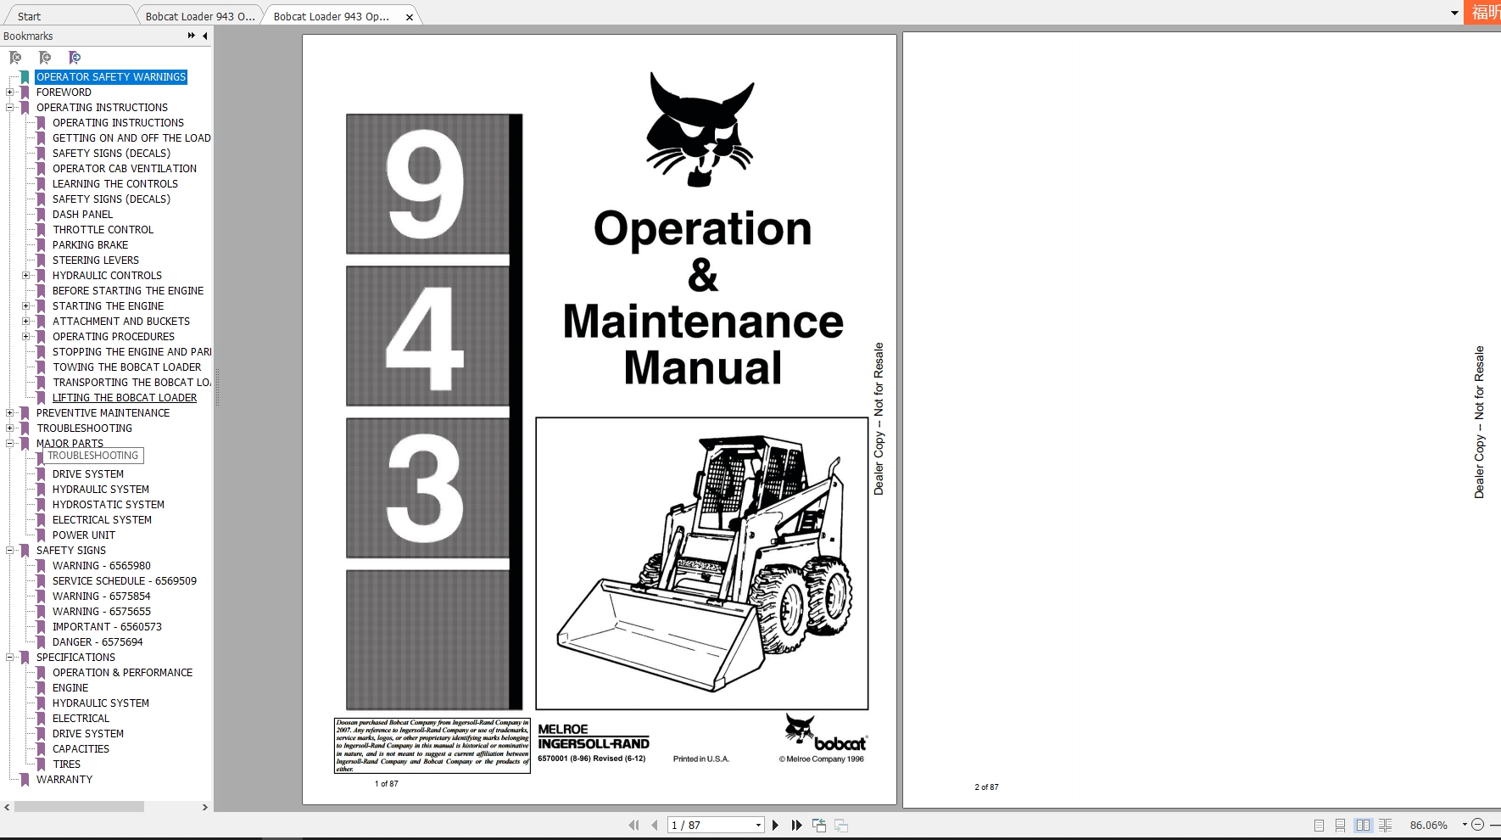Click the add new bookmark icon
The image size is (1501, 840).
[44, 57]
